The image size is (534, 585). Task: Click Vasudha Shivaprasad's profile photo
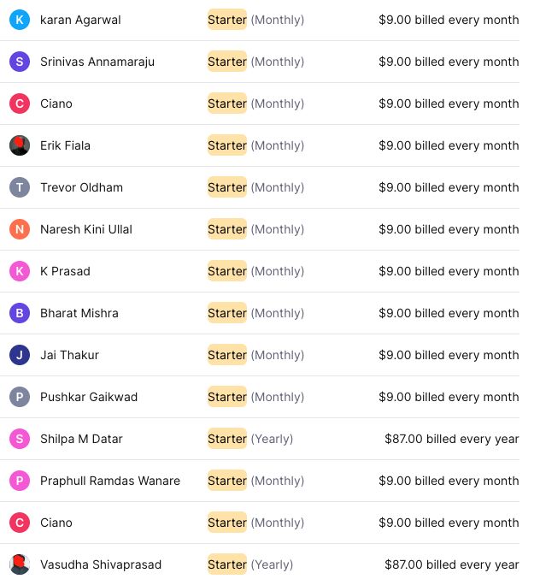tap(20, 564)
